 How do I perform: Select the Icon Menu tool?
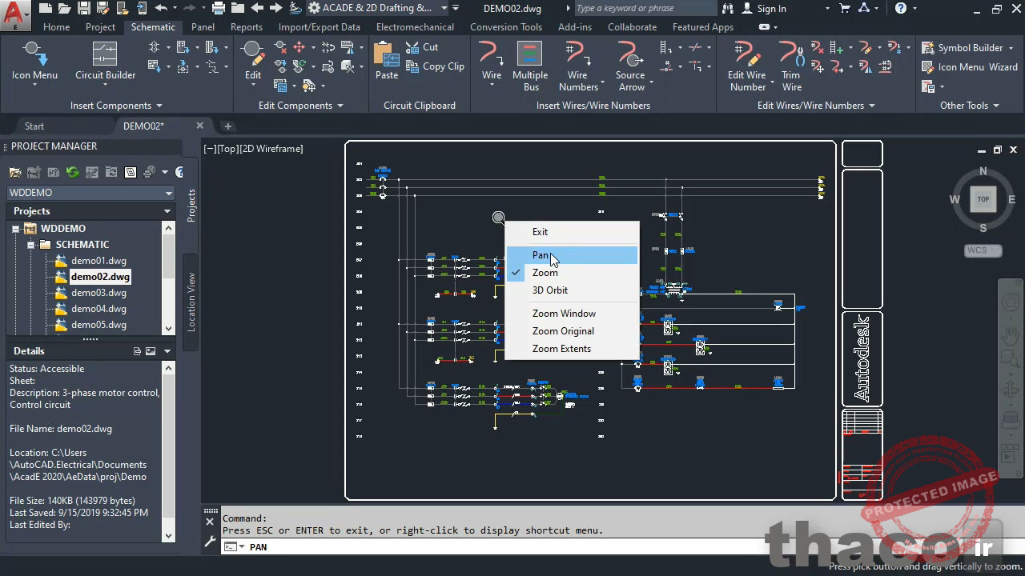34,64
